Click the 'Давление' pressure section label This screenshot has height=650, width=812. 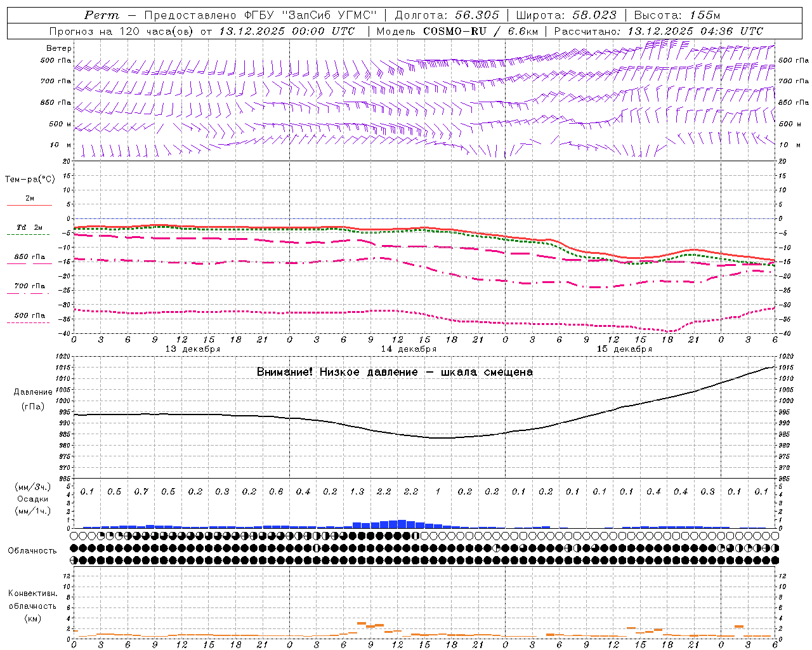click(x=33, y=392)
